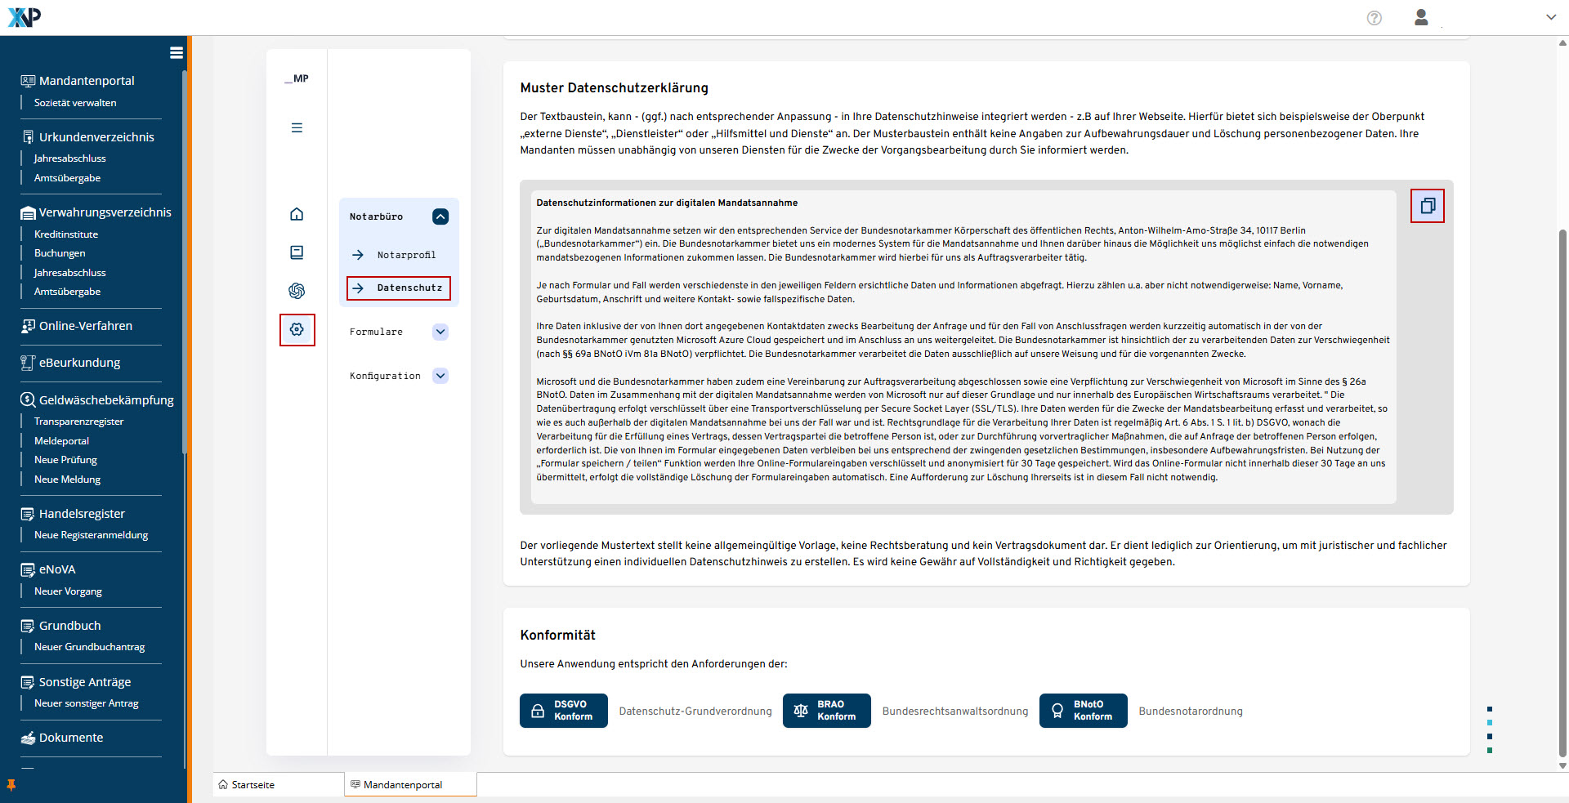
Task: Open Transparenzregister under Geldwäschebekämpfung
Action: coord(78,422)
